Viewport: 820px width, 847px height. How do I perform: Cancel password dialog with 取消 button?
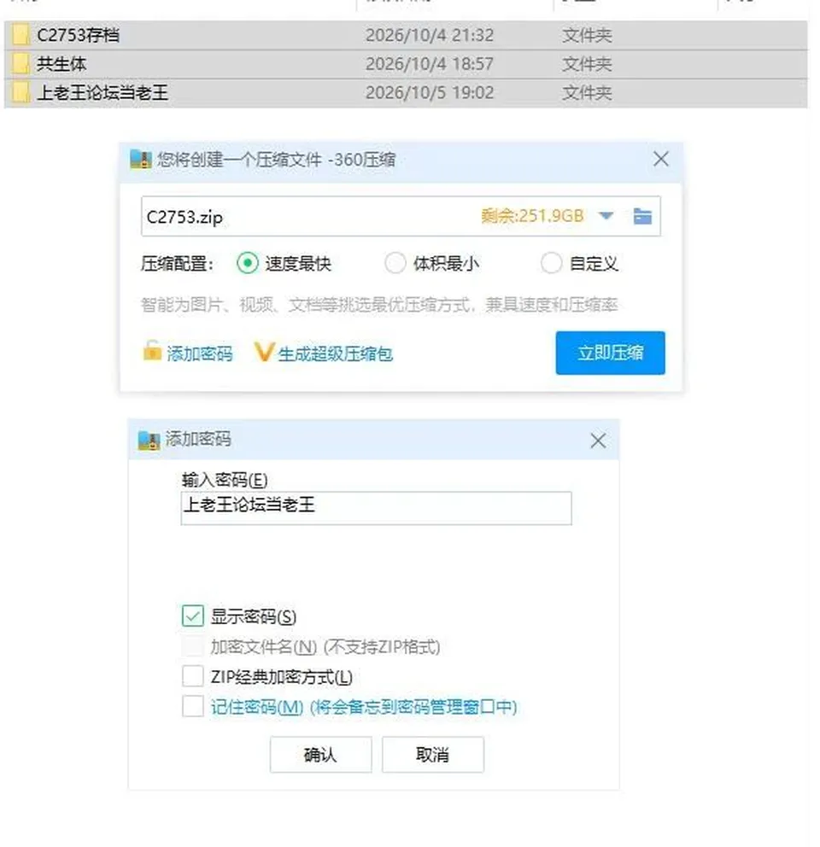(432, 754)
